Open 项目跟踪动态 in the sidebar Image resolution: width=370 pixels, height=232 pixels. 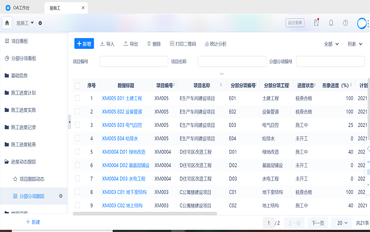(x=29, y=179)
